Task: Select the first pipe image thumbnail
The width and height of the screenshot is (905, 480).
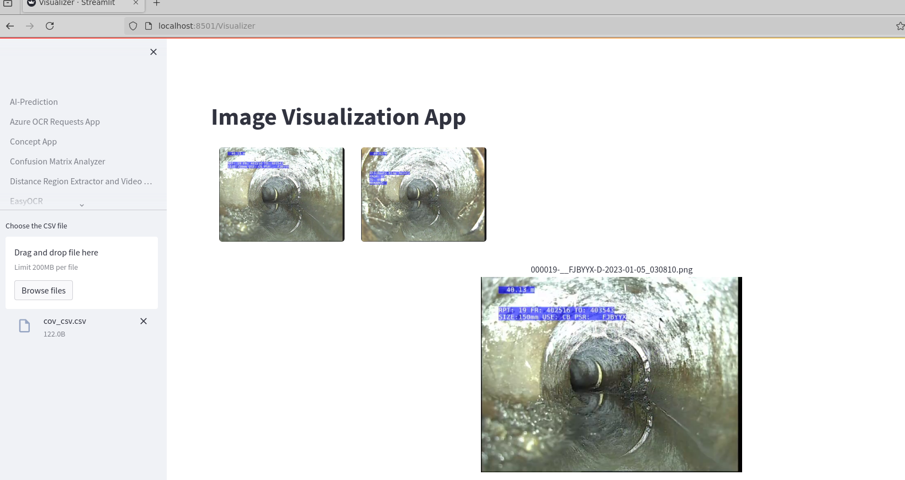Action: [282, 194]
